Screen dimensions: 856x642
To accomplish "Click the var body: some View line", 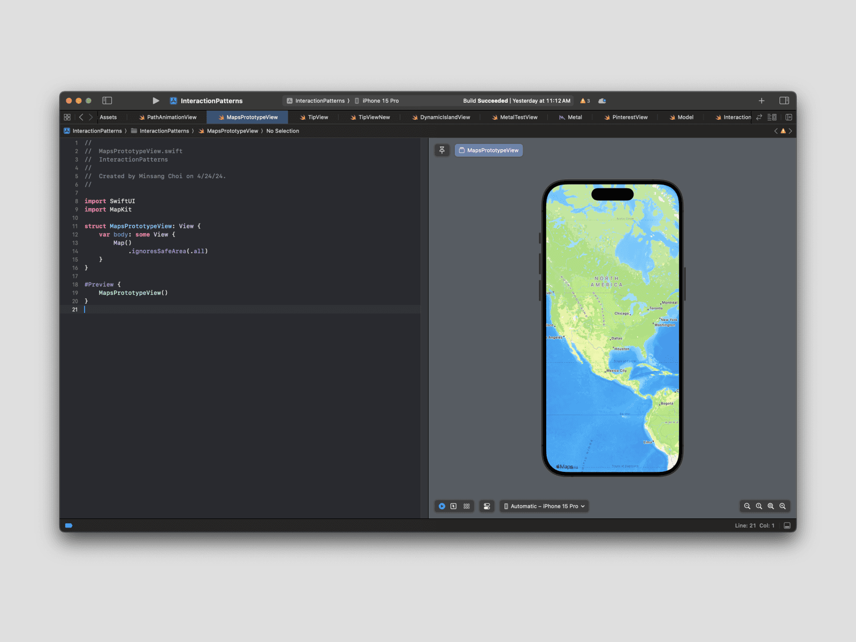I will pos(137,235).
